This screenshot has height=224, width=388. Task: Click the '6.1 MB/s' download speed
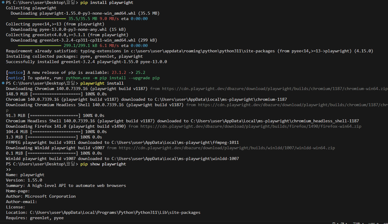pyautogui.click(x=109, y=45)
